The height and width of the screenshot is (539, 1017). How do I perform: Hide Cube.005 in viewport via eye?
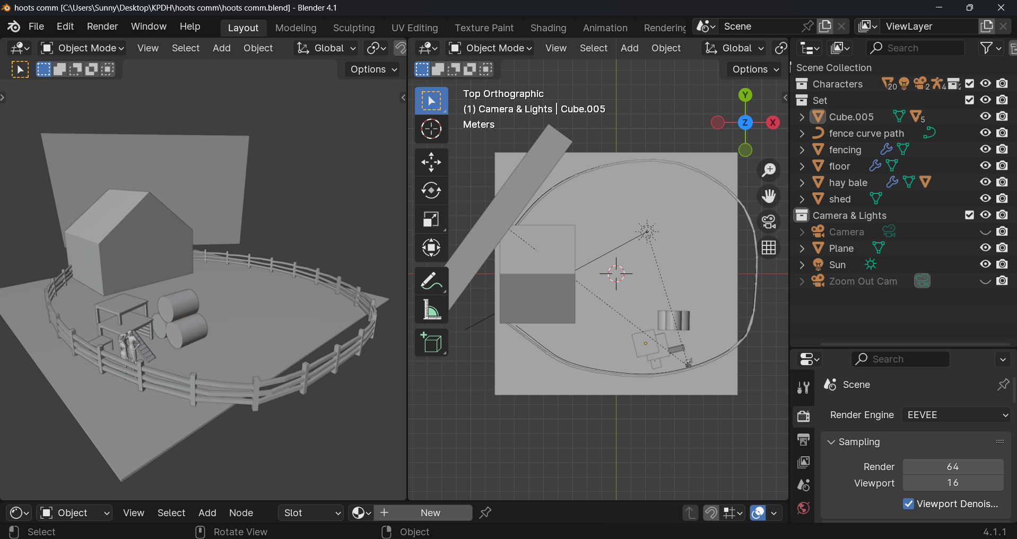tap(985, 117)
